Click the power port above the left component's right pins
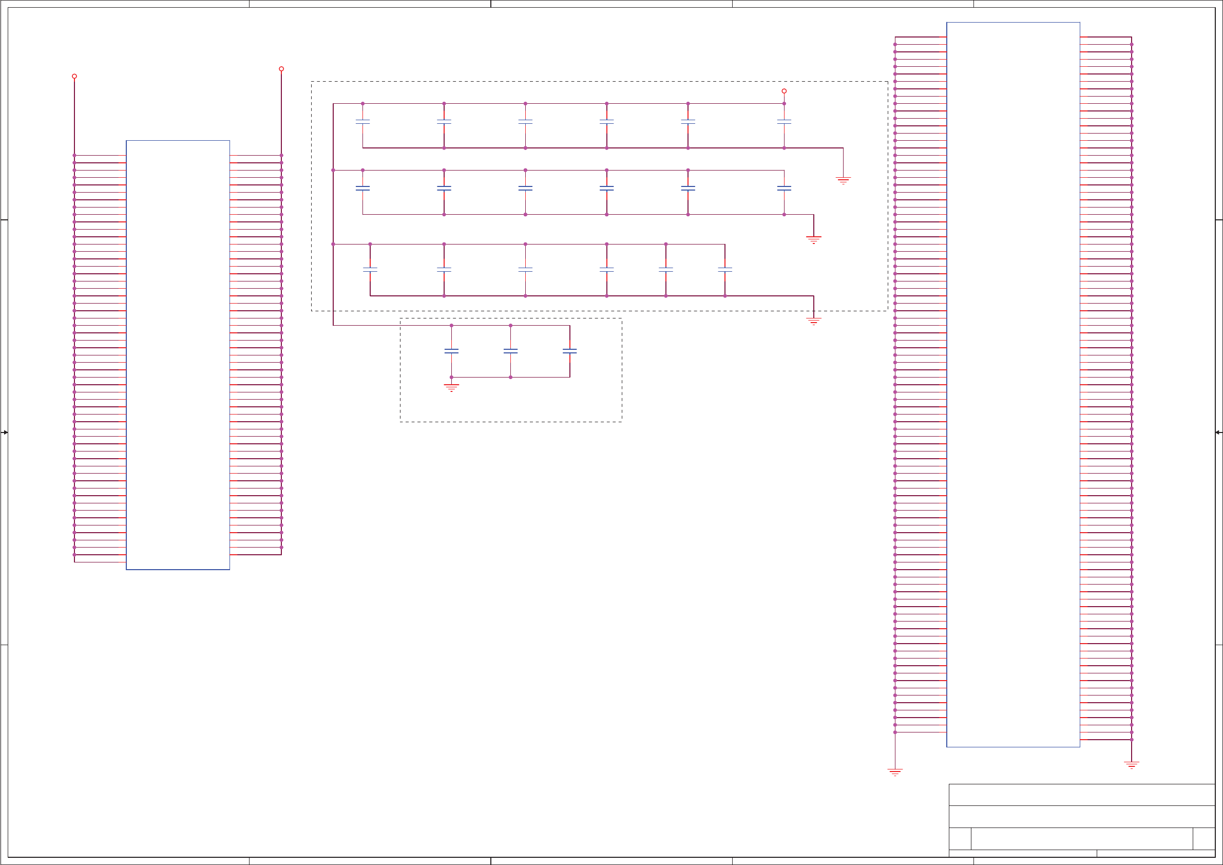The height and width of the screenshot is (865, 1223). pyautogui.click(x=281, y=69)
